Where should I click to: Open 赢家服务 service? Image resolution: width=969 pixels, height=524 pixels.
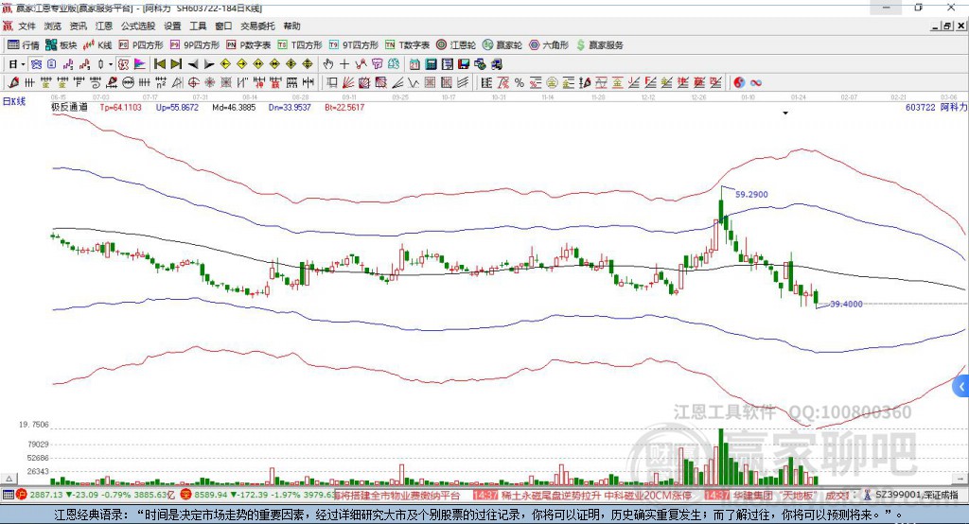[x=599, y=45]
